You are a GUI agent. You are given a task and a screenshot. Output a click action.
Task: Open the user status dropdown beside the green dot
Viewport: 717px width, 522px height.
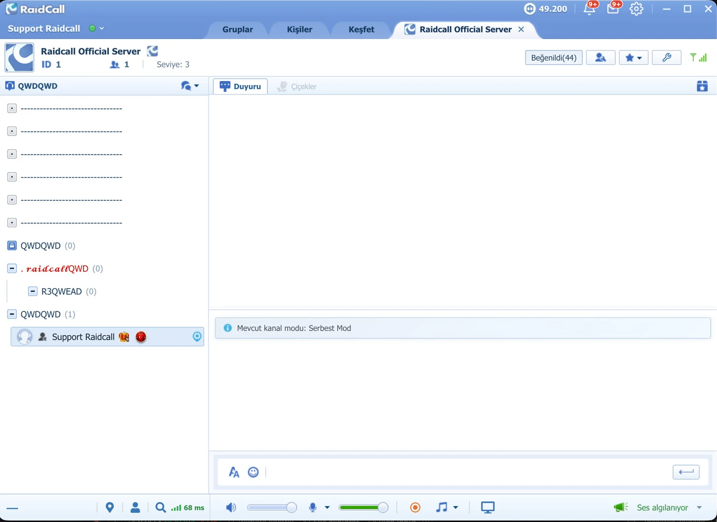[x=102, y=29]
